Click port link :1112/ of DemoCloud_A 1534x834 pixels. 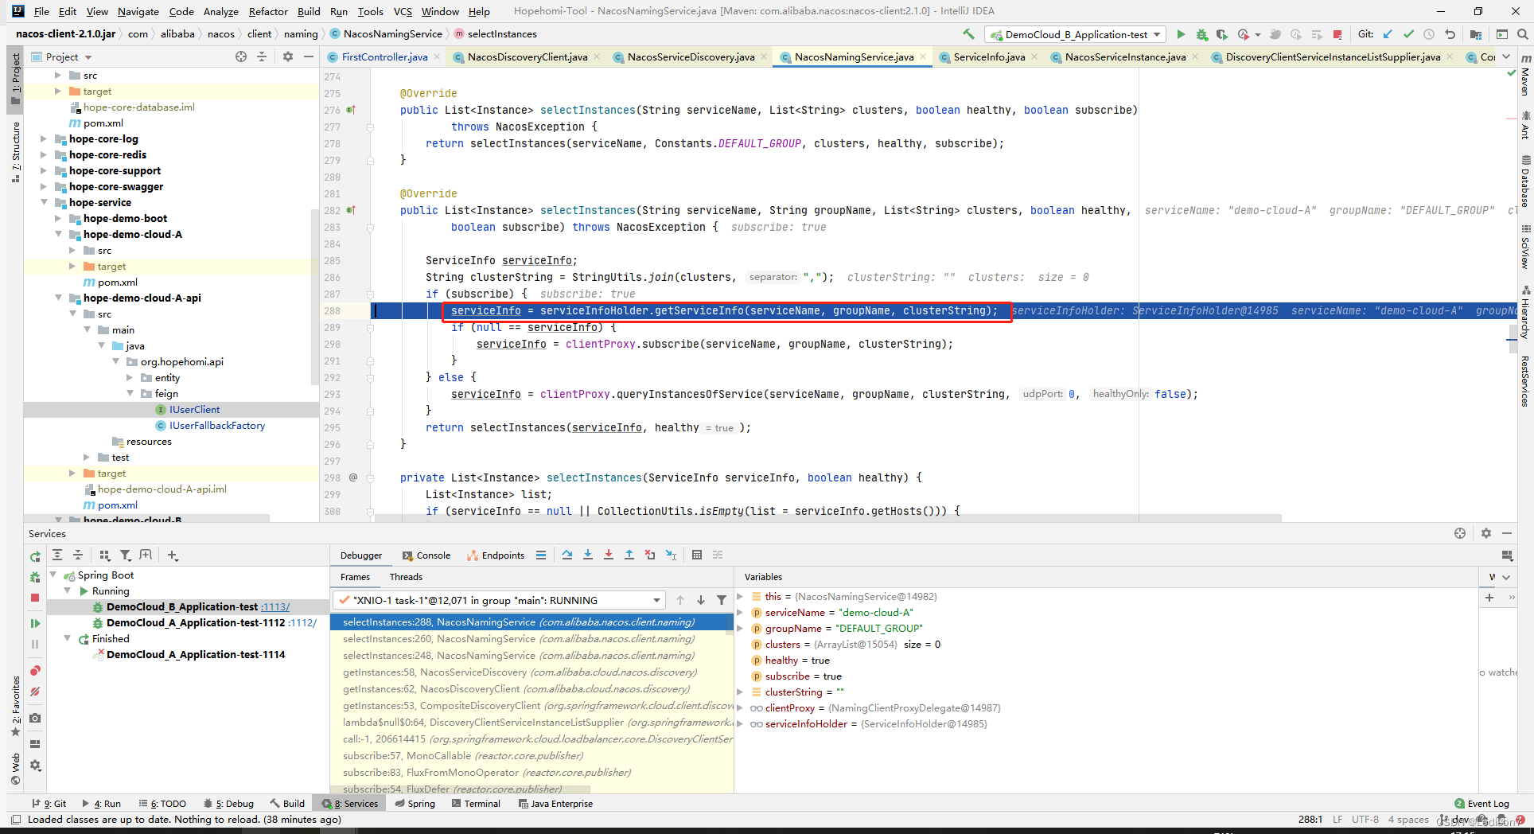[x=302, y=622]
